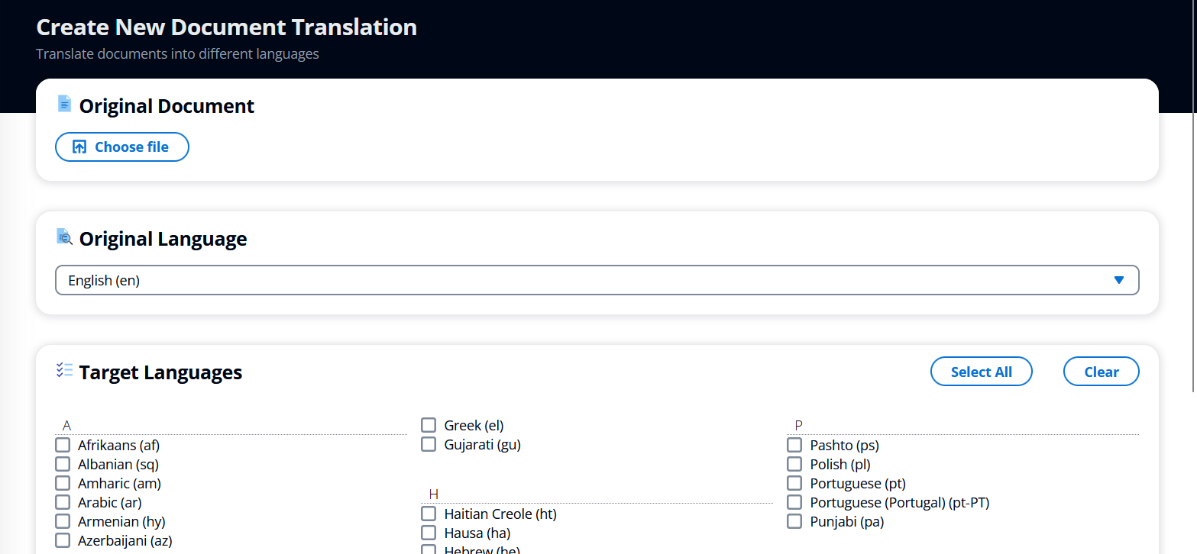This screenshot has height=554, width=1197.
Task: Click the 'H' letter group header
Action: pyautogui.click(x=433, y=494)
